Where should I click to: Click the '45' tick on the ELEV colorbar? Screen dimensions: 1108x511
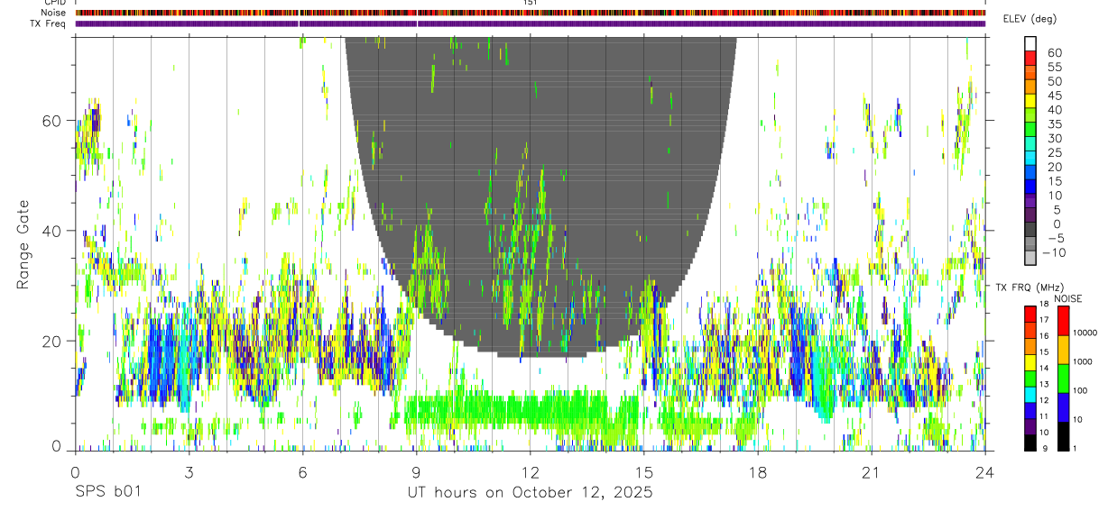tap(1054, 96)
